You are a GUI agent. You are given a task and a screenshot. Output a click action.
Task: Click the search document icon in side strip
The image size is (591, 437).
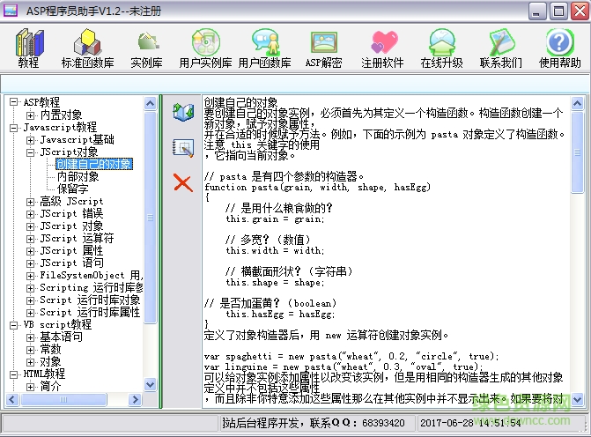pos(183,147)
